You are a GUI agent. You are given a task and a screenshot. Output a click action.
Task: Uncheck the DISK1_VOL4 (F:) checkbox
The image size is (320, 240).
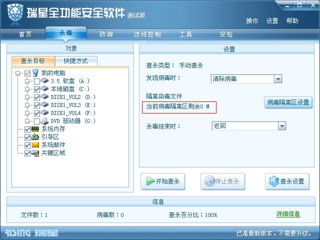tap(37, 113)
